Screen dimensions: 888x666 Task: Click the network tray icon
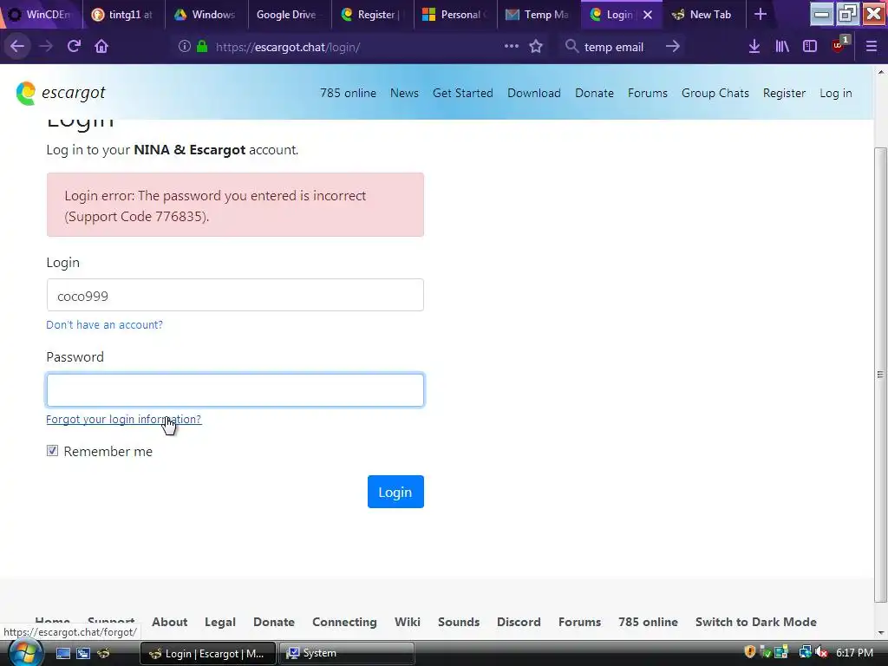805,652
